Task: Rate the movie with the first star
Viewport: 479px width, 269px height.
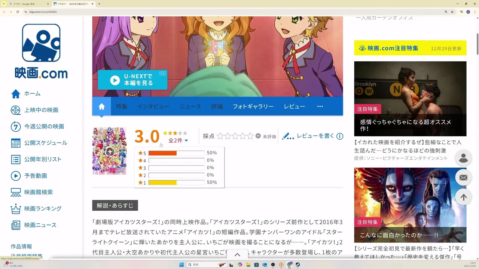Action: tap(220, 136)
